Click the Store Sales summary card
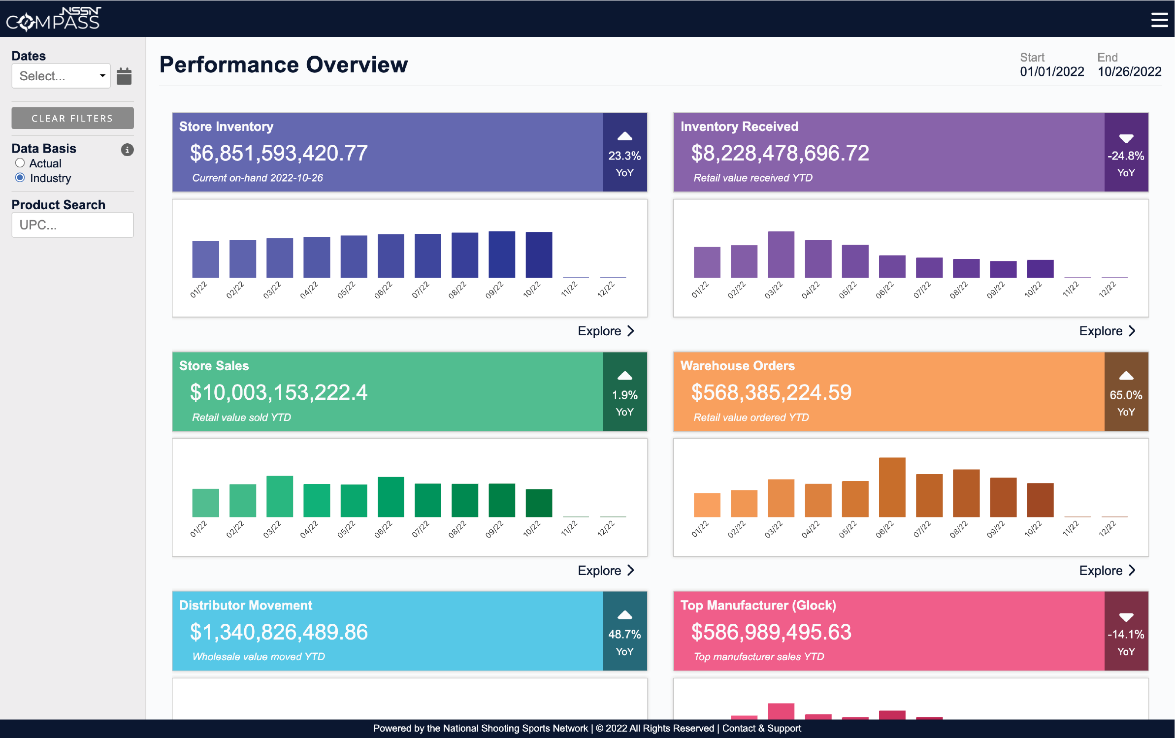 409,391
